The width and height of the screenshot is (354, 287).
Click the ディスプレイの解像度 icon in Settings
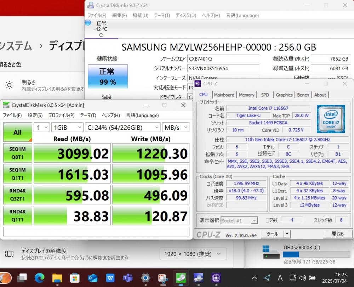pos(9,254)
